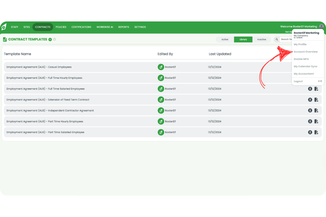
Task: Click the Contract Templates document icon
Action: (x=5, y=40)
